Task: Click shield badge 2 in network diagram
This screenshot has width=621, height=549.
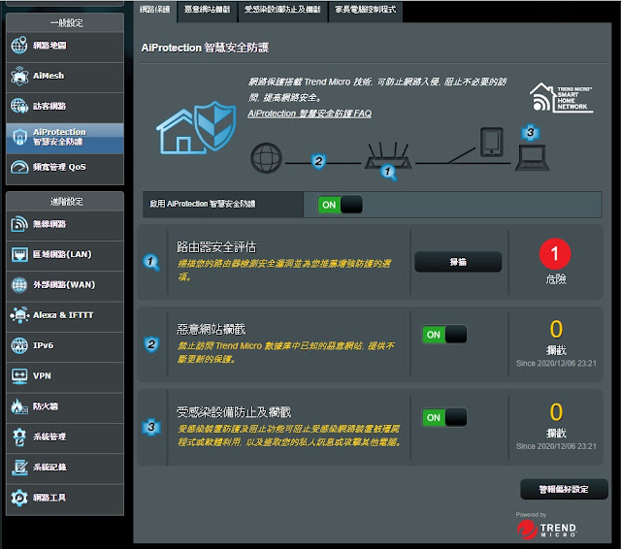Action: click(x=319, y=161)
